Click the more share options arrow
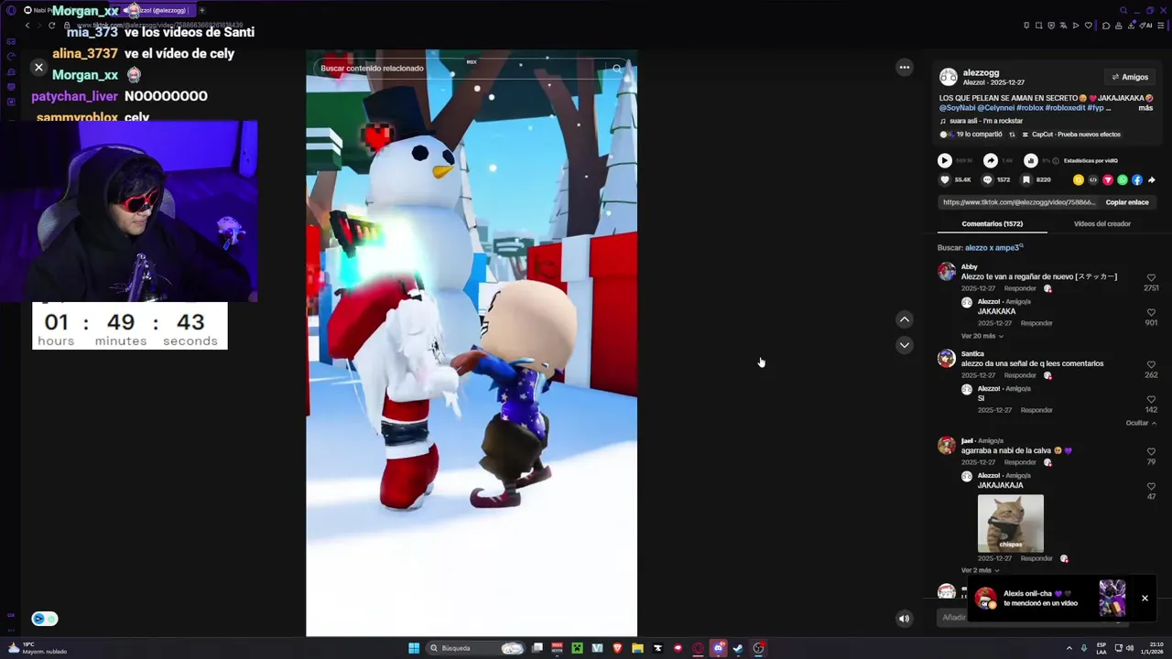The height and width of the screenshot is (659, 1172). click(x=1151, y=180)
